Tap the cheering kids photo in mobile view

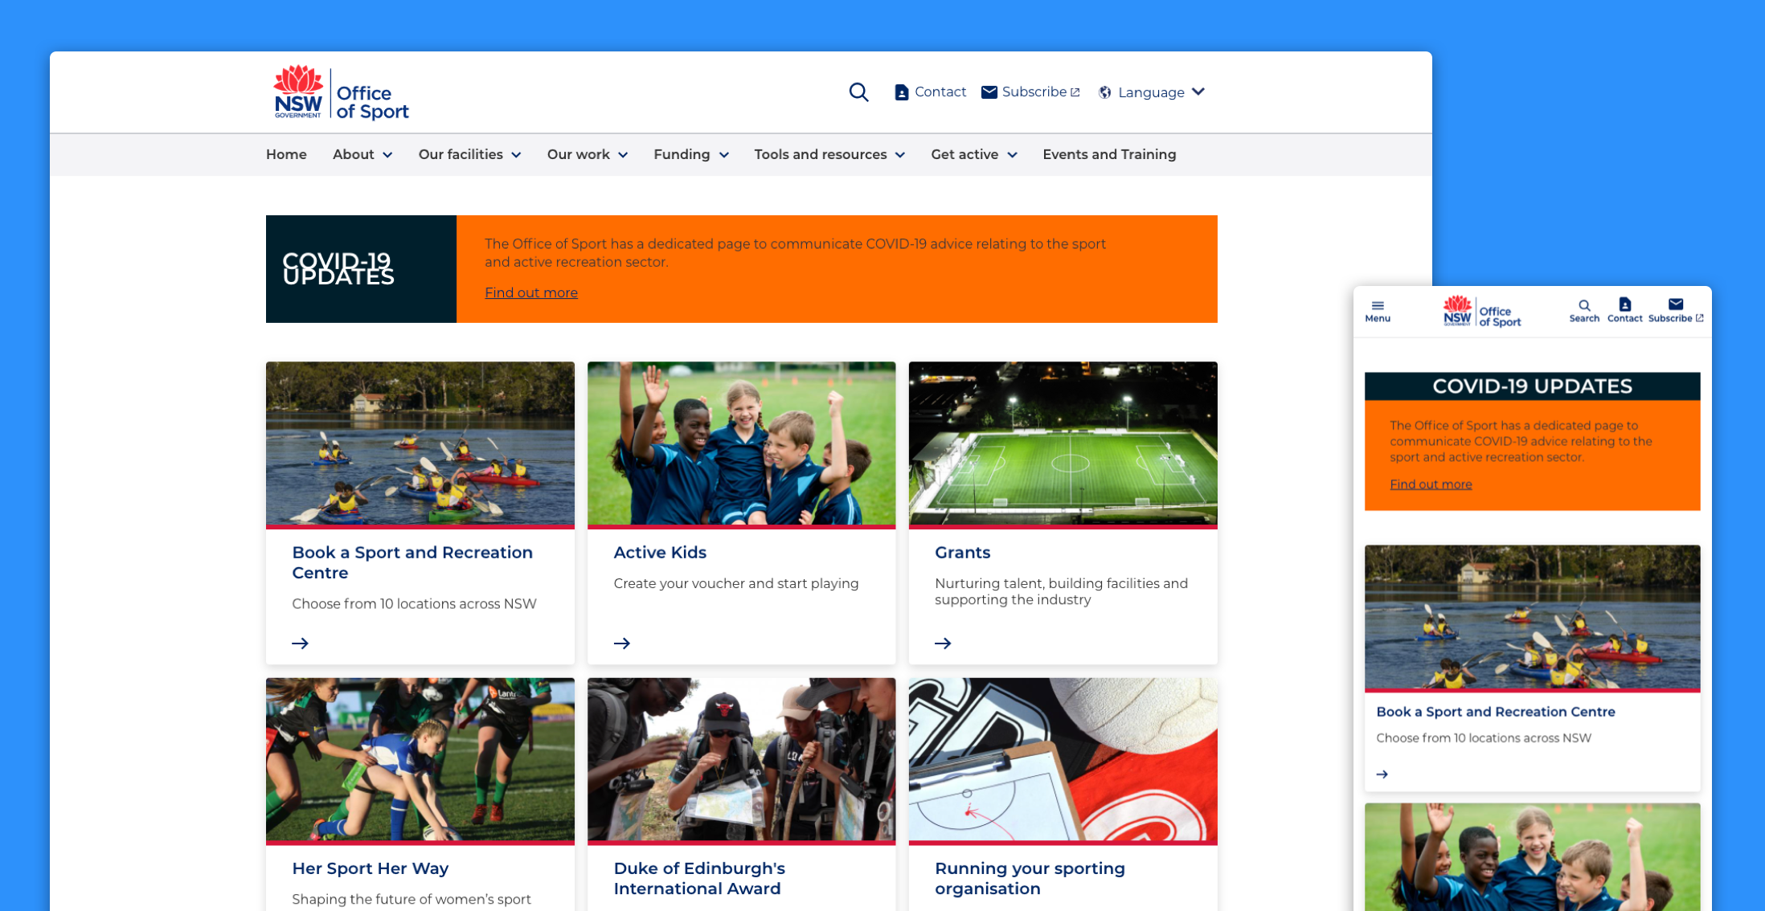1532,856
